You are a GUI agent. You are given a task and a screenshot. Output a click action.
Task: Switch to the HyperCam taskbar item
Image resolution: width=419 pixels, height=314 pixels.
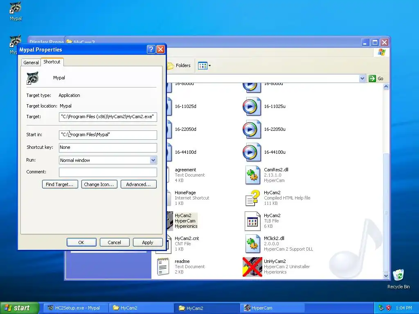272,308
